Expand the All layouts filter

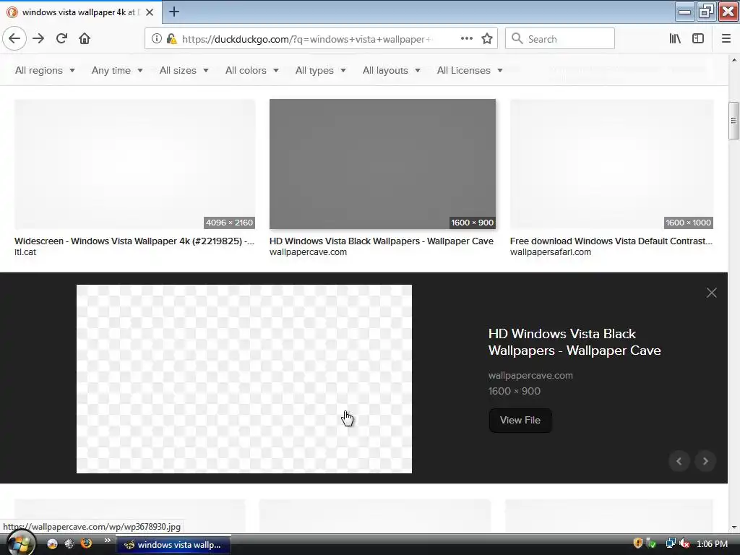(391, 70)
